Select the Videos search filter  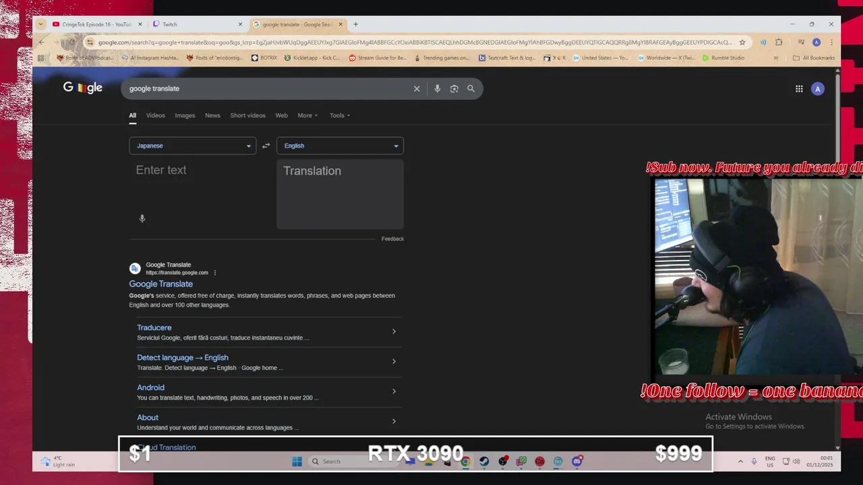point(156,115)
